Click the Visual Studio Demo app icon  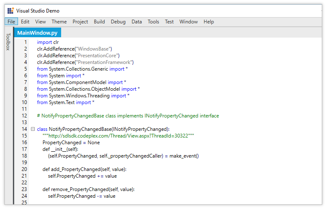pyautogui.click(x=10, y=10)
